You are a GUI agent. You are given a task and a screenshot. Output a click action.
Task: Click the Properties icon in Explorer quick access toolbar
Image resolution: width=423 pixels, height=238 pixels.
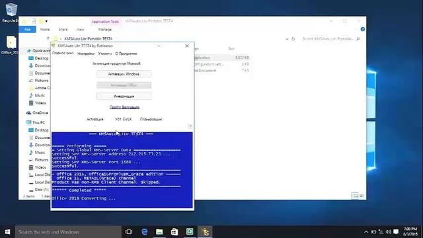click(34, 21)
